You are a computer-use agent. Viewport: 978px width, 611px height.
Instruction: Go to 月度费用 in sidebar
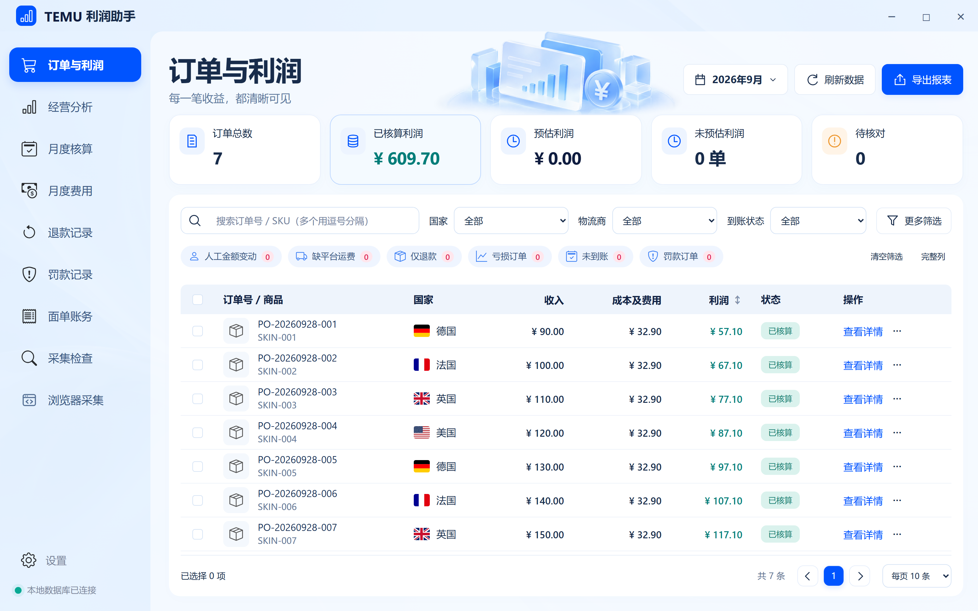coord(75,191)
